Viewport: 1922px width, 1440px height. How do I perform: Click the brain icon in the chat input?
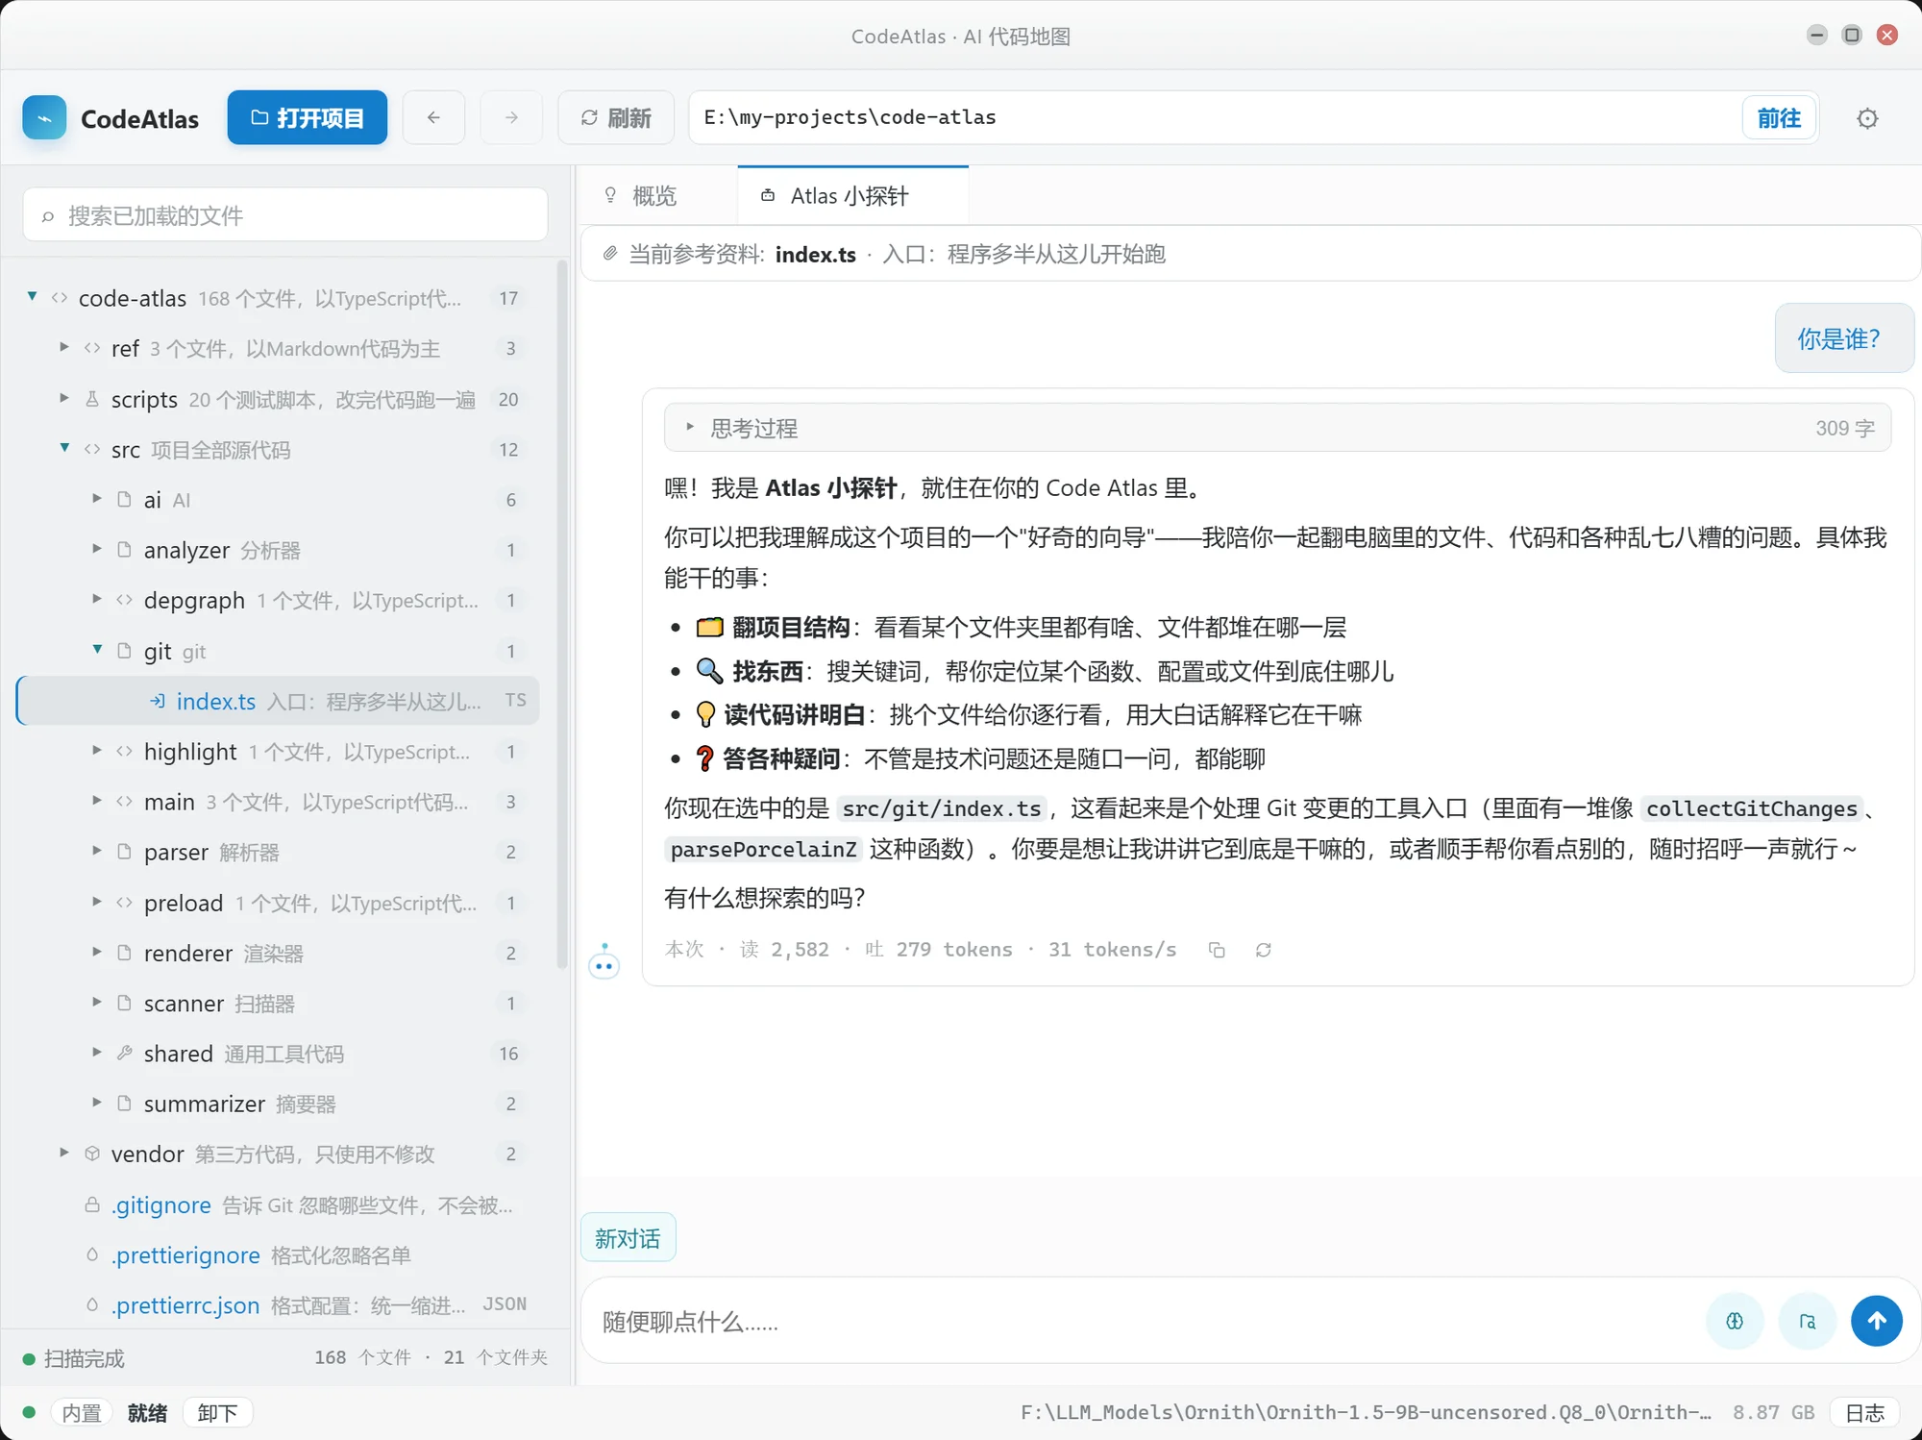click(1735, 1321)
